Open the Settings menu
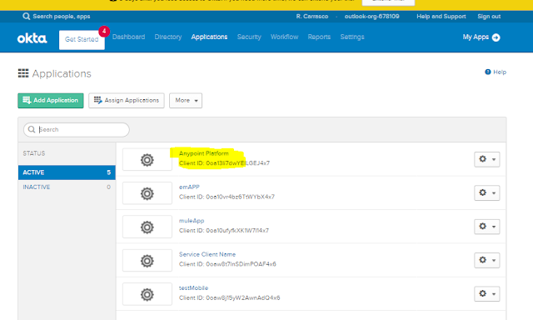 point(352,37)
